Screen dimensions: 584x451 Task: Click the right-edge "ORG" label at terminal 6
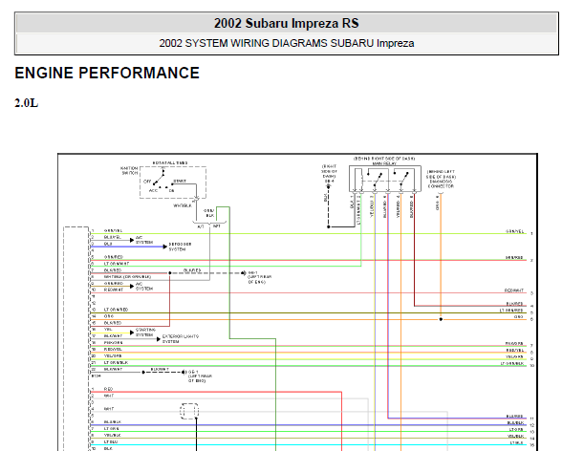point(518,317)
